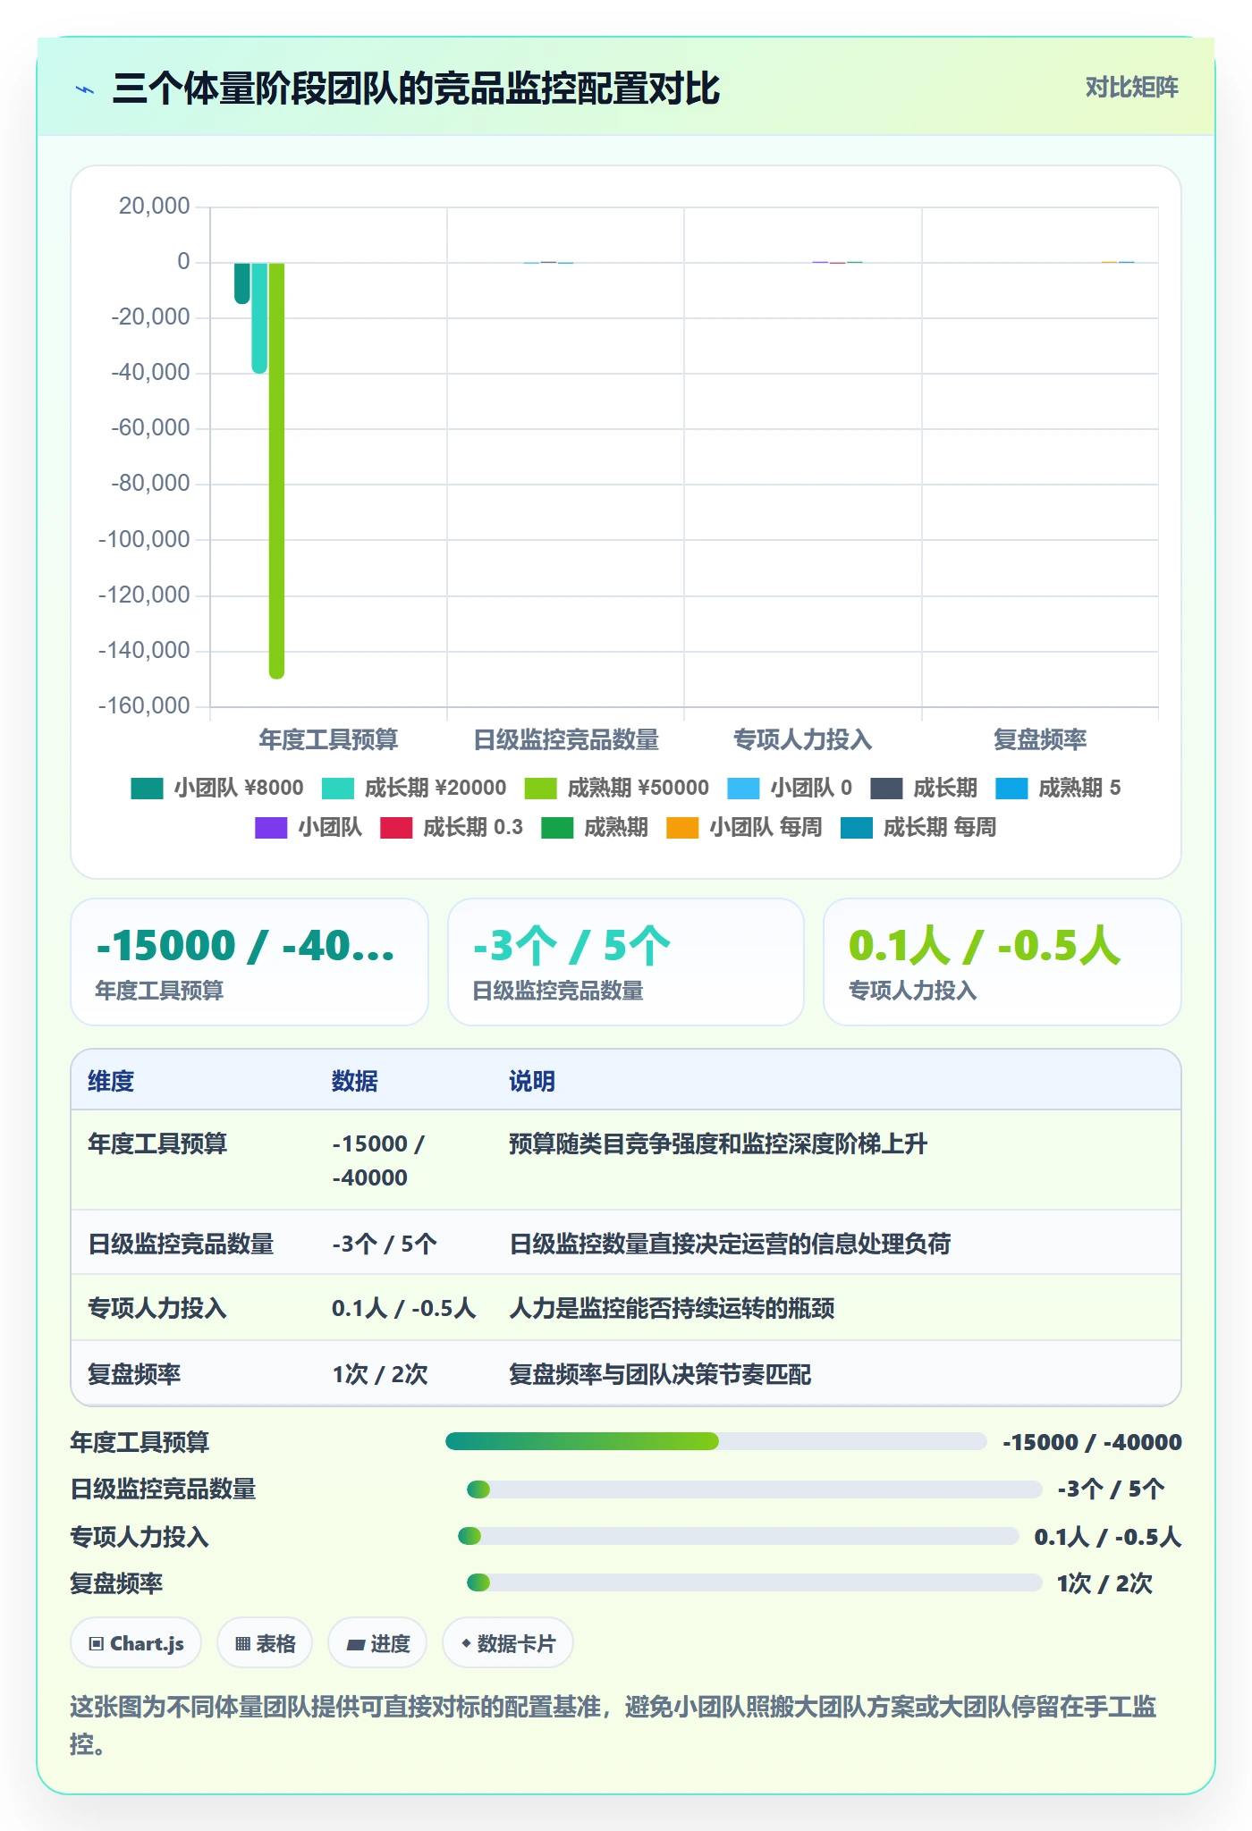Click the 数据卡片 tag chip
This screenshot has width=1252, height=1831.
pos(508,1643)
